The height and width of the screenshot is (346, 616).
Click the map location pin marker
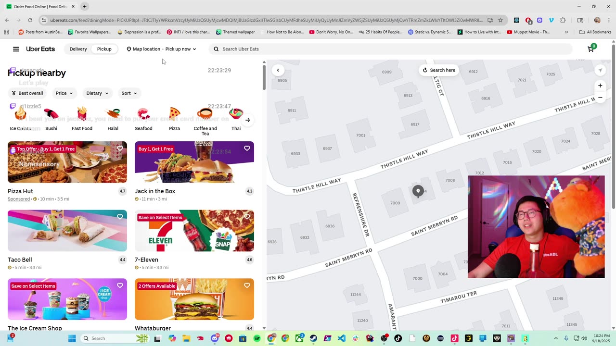(418, 191)
